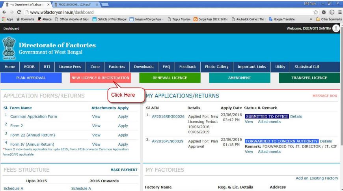Open the Durga Puja 2015 bookmark
343x191 pixels.
211,19
